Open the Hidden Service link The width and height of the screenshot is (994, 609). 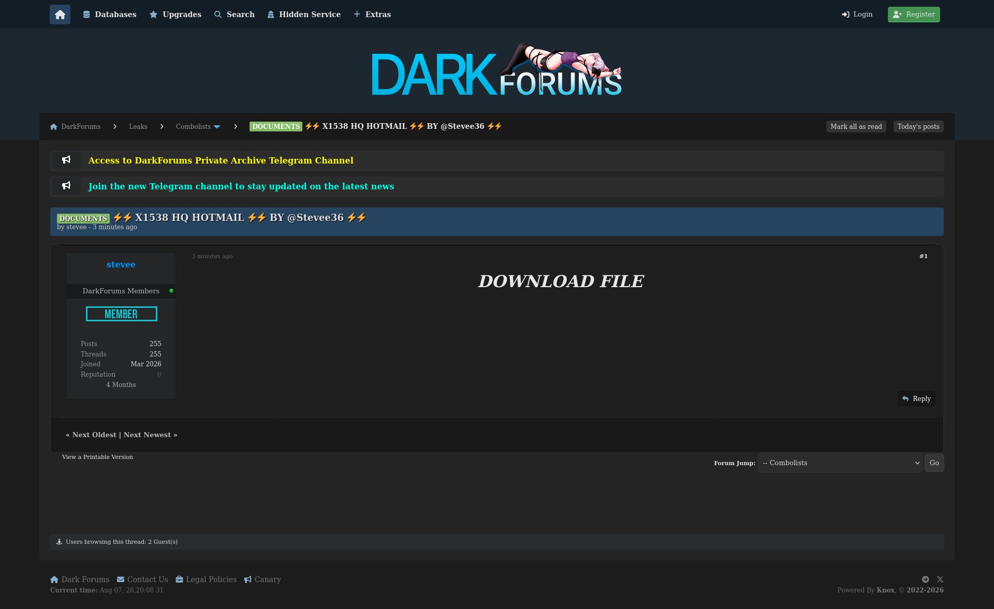(304, 14)
